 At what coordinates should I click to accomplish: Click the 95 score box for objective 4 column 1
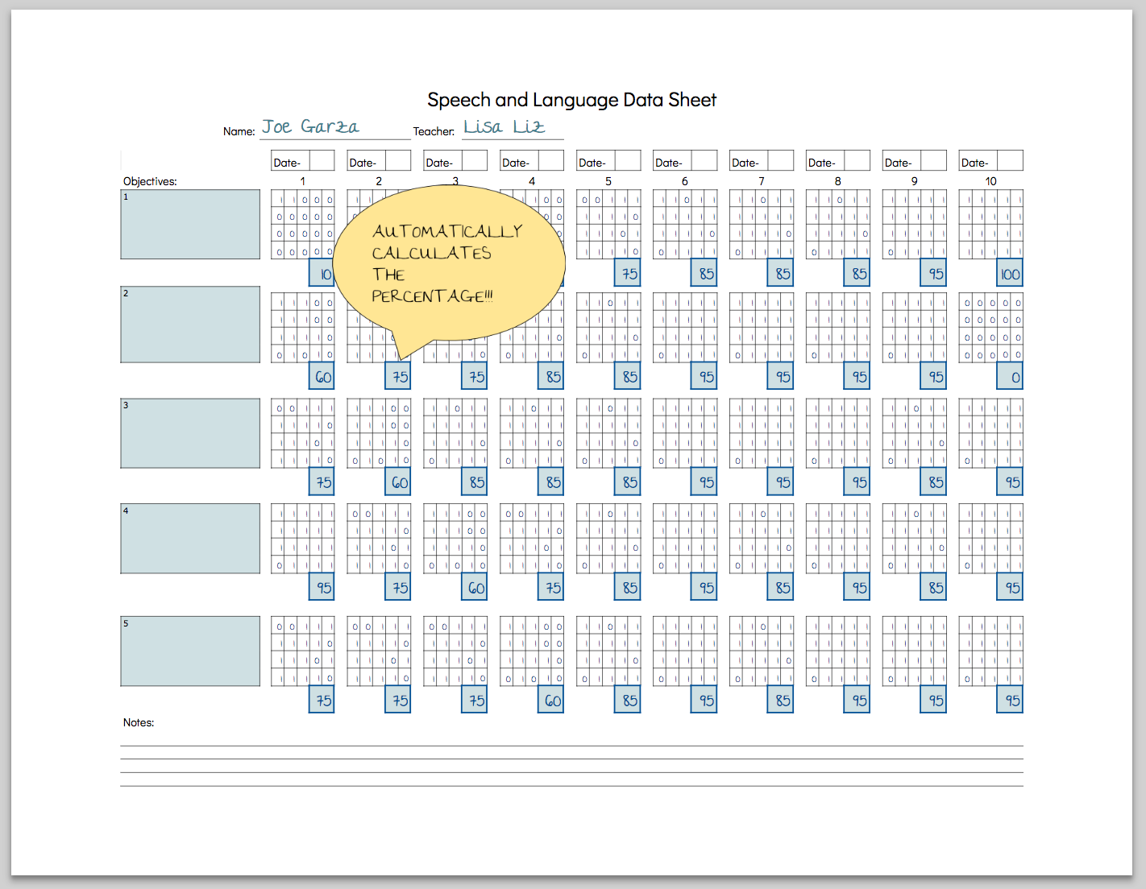[322, 587]
